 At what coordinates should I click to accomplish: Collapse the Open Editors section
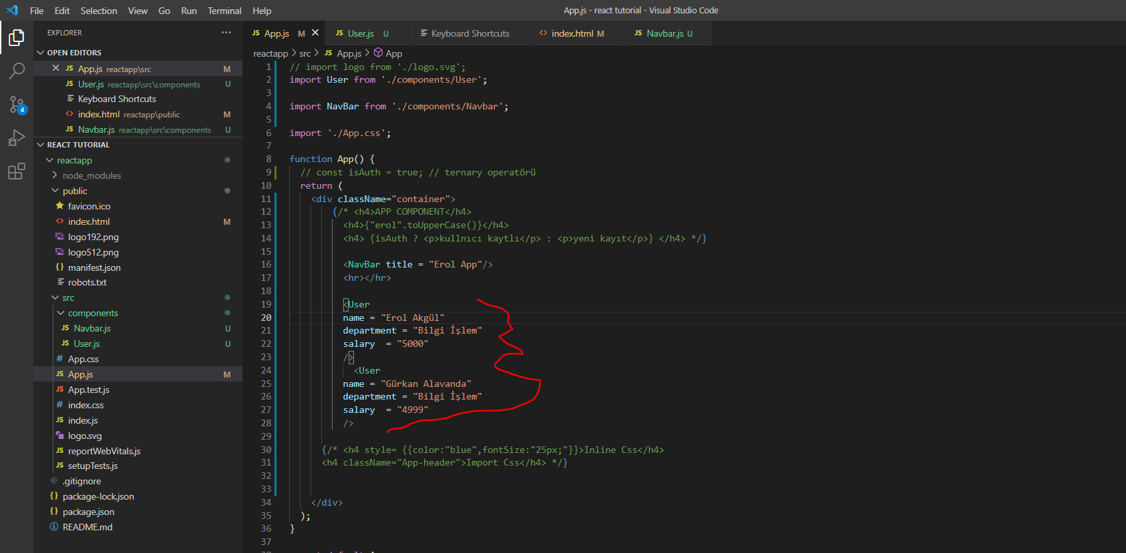tap(41, 53)
